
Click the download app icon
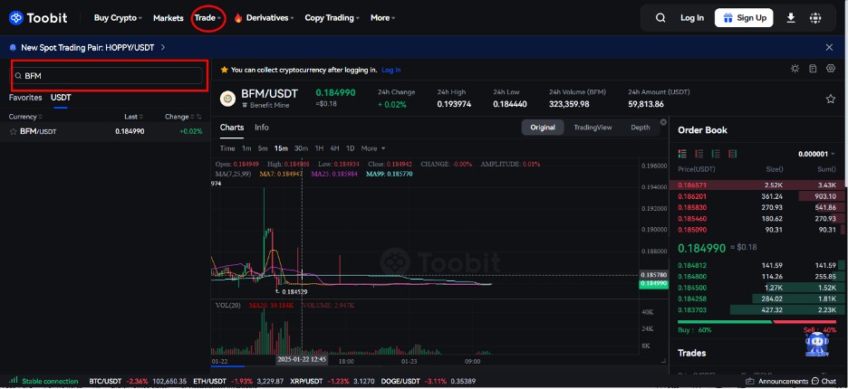pos(791,18)
